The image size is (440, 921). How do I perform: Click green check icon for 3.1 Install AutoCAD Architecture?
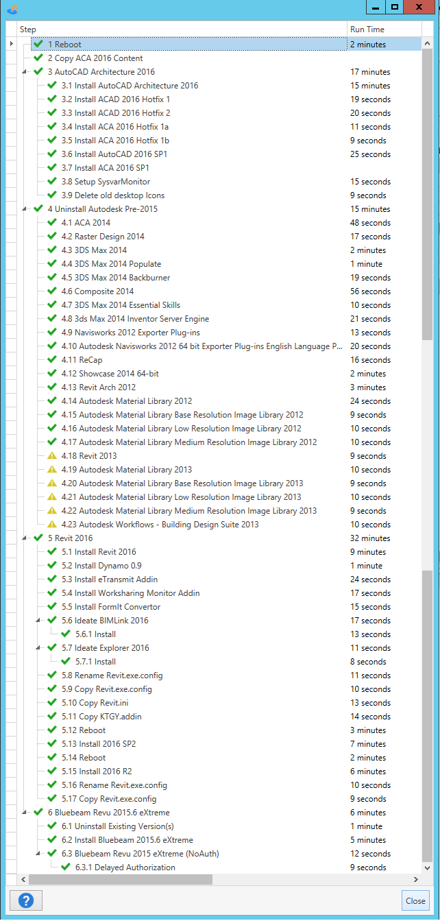(x=52, y=86)
